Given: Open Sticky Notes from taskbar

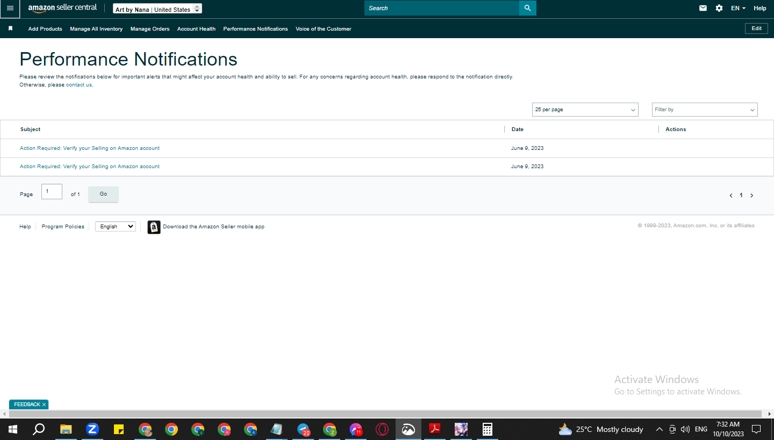Looking at the screenshot, I should (x=119, y=429).
